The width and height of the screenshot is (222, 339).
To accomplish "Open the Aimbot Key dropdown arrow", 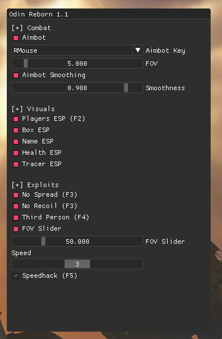I will pyautogui.click(x=138, y=50).
